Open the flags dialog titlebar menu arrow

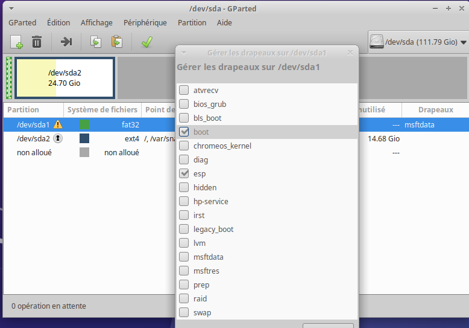coord(184,53)
